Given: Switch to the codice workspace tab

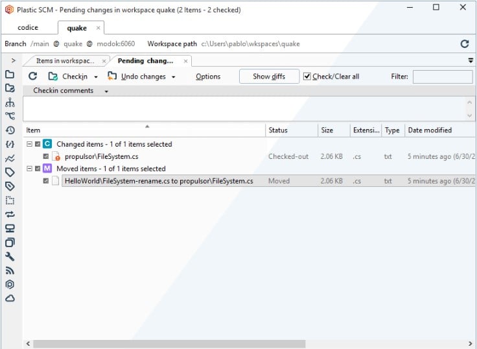Looking at the screenshot, I should [28, 27].
